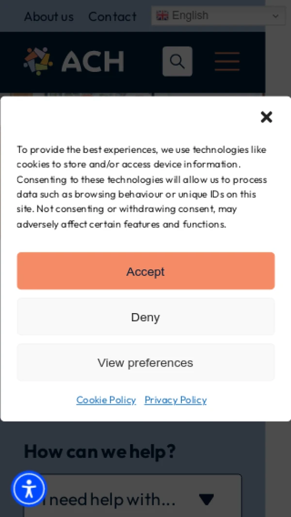The height and width of the screenshot is (517, 291).
Task: Open the accessibility options widget
Action: point(29,488)
